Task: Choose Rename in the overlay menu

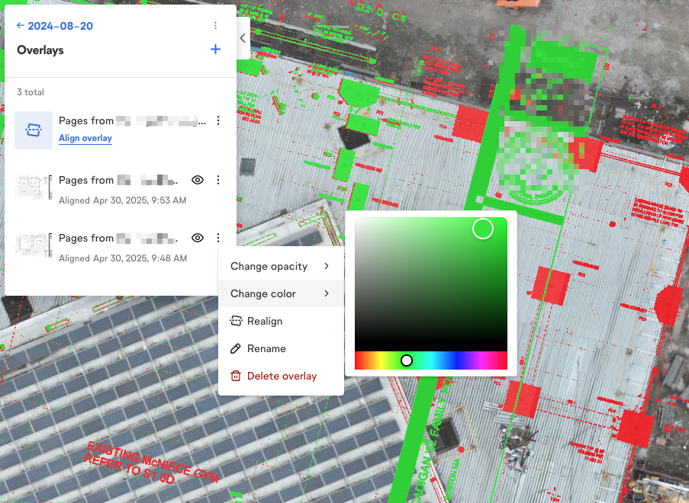Action: 266,349
